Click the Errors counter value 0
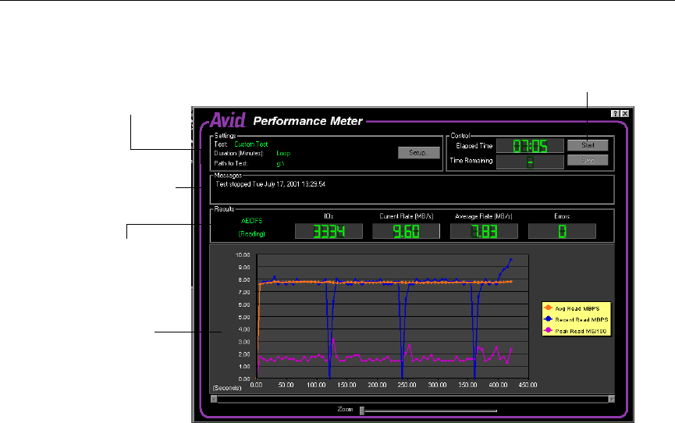This screenshot has height=423, width=675. pyautogui.click(x=562, y=231)
